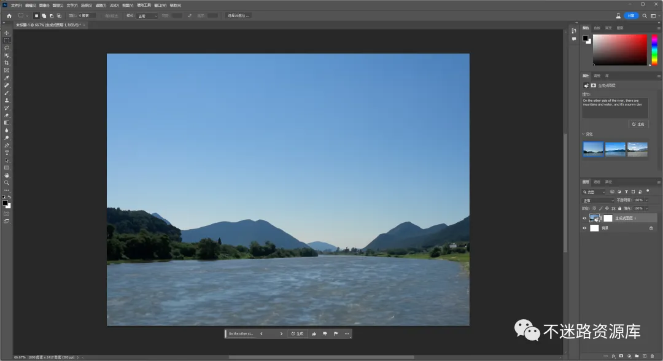
Task: Open the layer blend mode dropdown 正常
Action: 599,200
